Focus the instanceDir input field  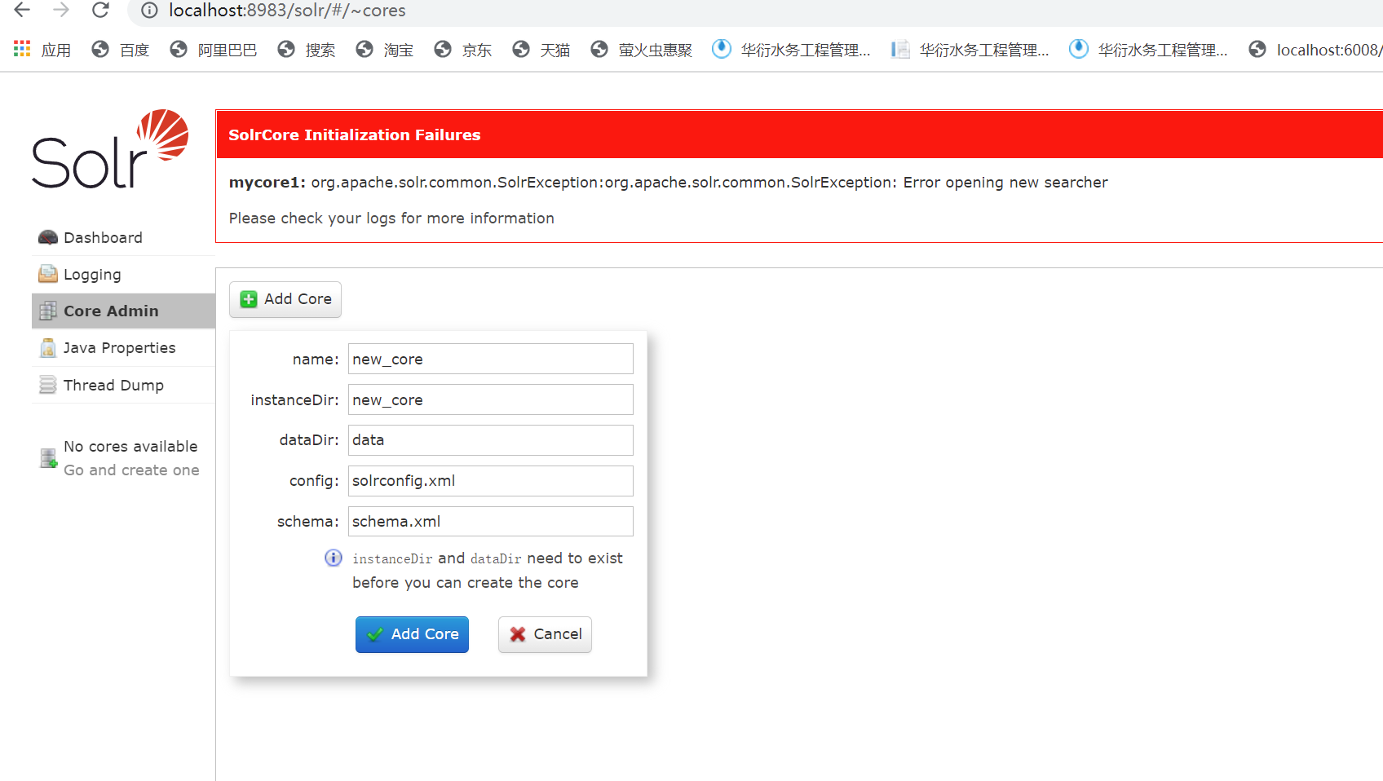pyautogui.click(x=490, y=399)
